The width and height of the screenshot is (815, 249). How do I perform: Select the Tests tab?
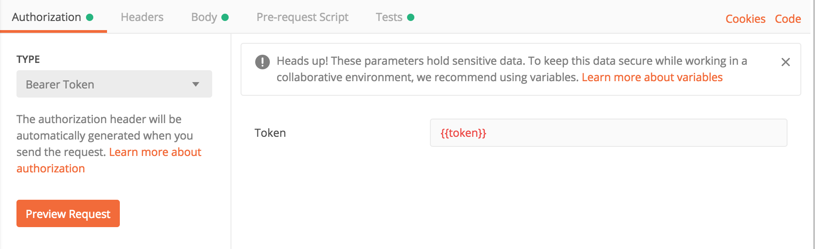(389, 17)
